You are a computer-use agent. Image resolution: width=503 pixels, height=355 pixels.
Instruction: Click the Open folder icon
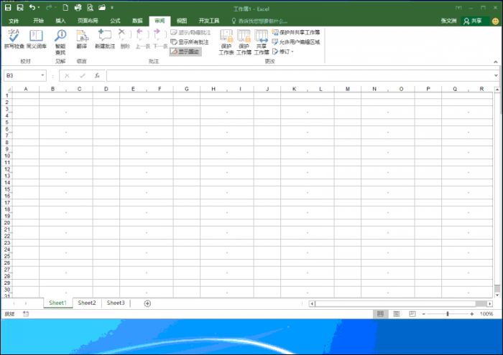[102, 7]
